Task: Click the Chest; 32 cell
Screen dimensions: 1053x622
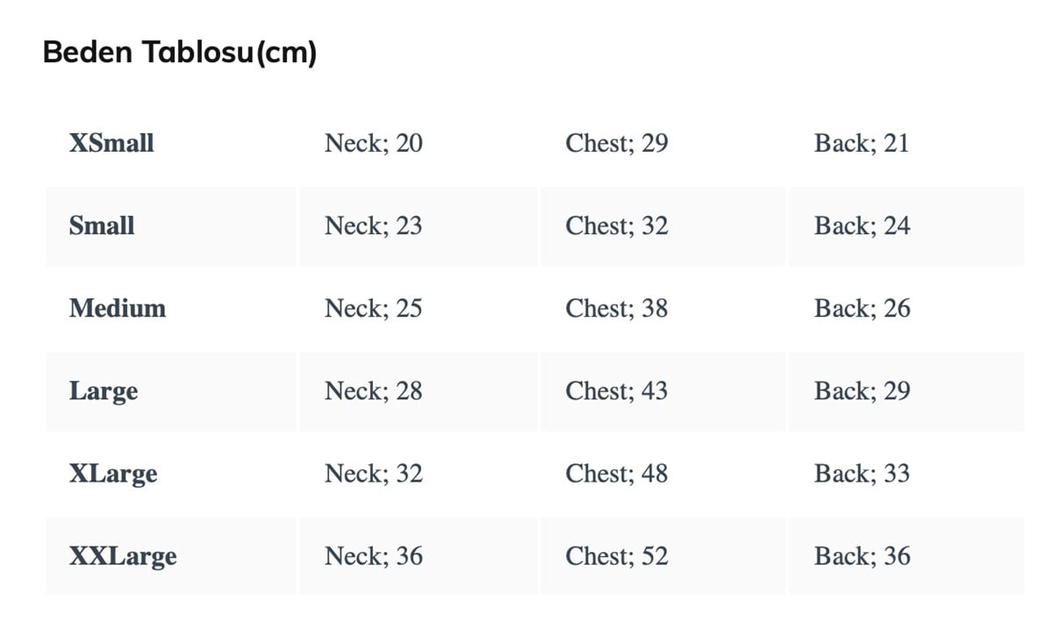Action: (x=616, y=225)
